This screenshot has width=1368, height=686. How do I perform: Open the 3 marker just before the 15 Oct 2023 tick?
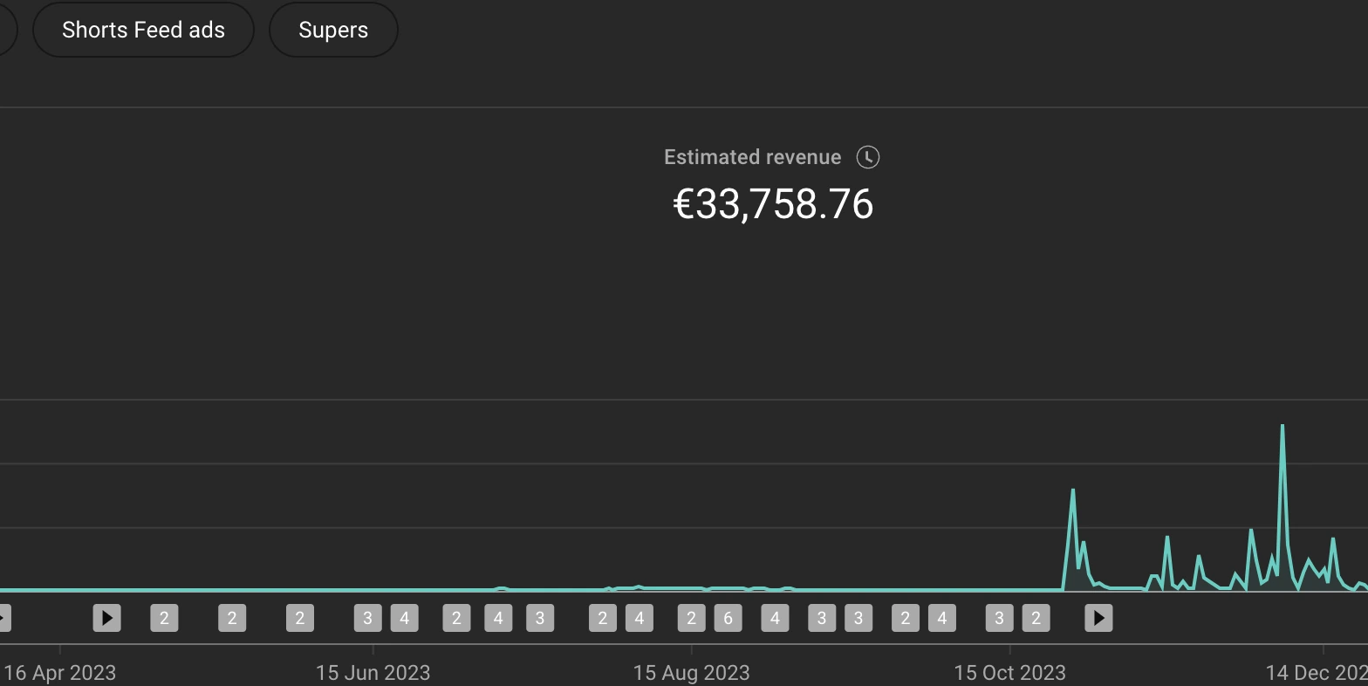click(x=999, y=619)
